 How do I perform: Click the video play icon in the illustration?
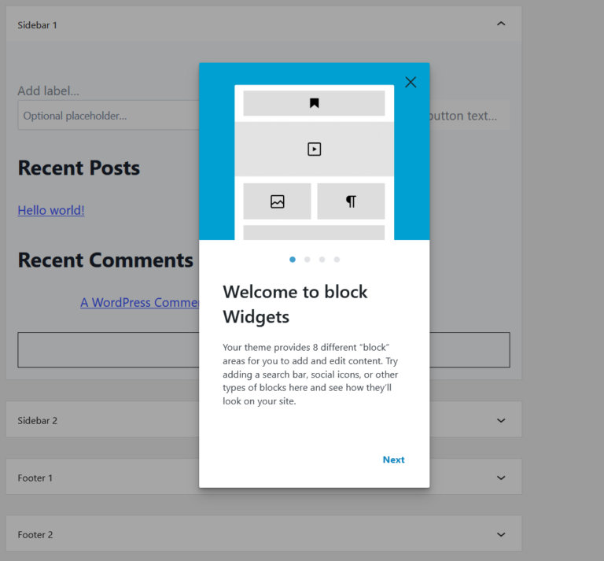(x=314, y=149)
